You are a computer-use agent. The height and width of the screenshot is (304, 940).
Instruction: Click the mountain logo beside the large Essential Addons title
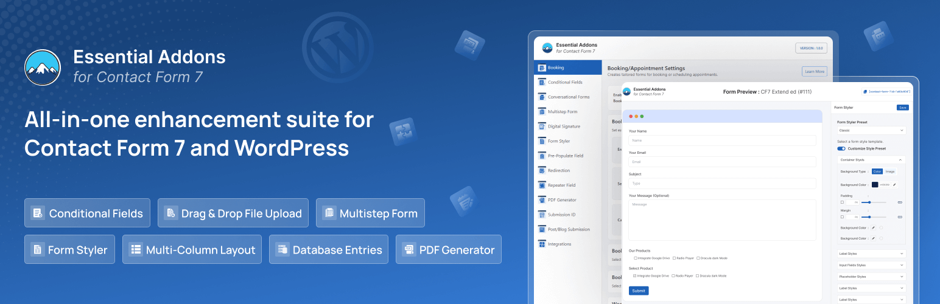[43, 67]
